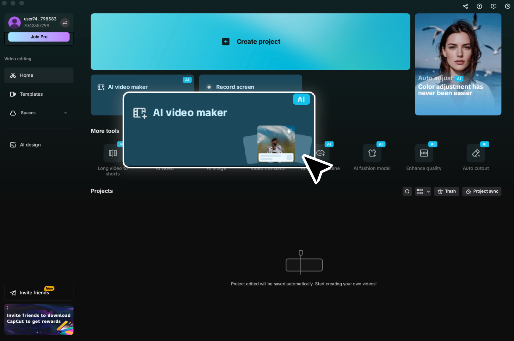Select the Auto cutout tool
Screen dimensions: 514x341
point(475,156)
